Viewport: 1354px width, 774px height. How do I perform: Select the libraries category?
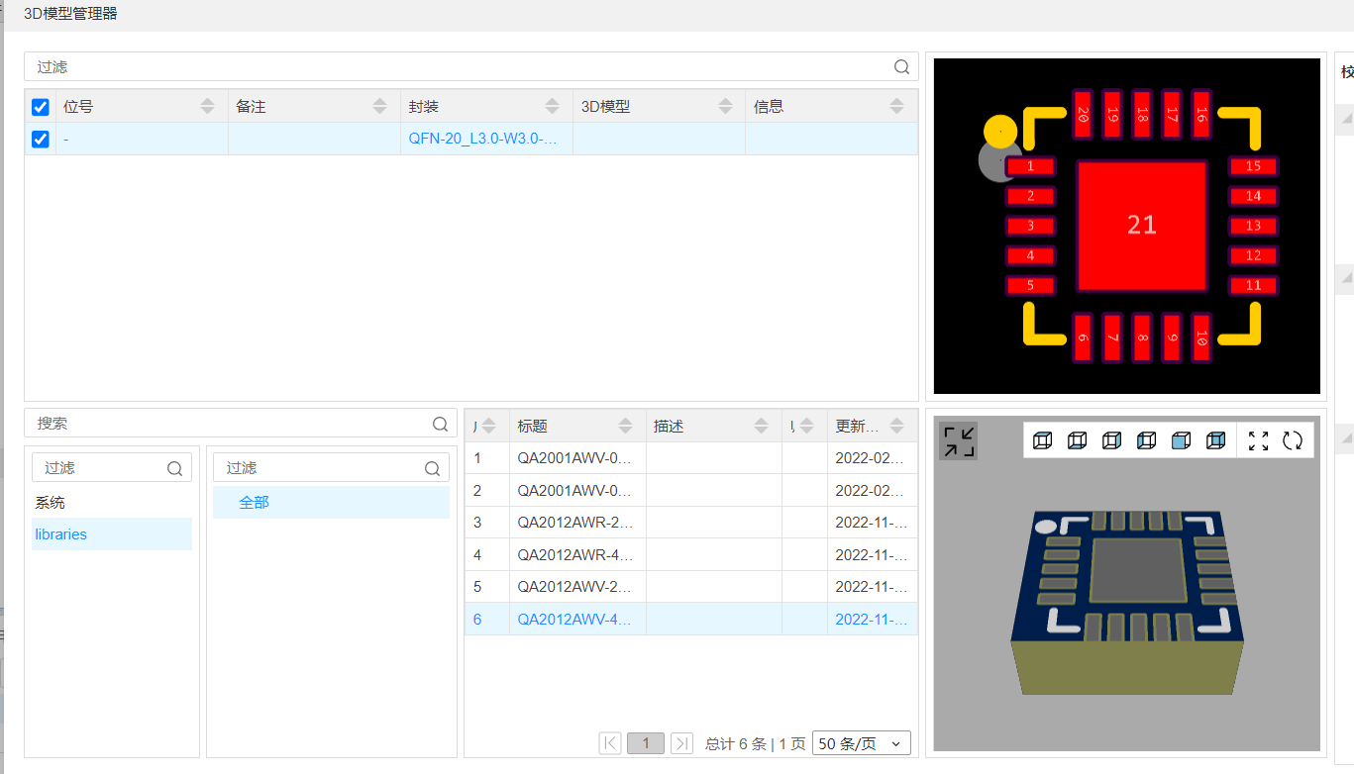click(61, 534)
